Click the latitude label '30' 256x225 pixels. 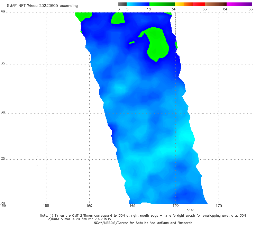click(x=3, y=112)
